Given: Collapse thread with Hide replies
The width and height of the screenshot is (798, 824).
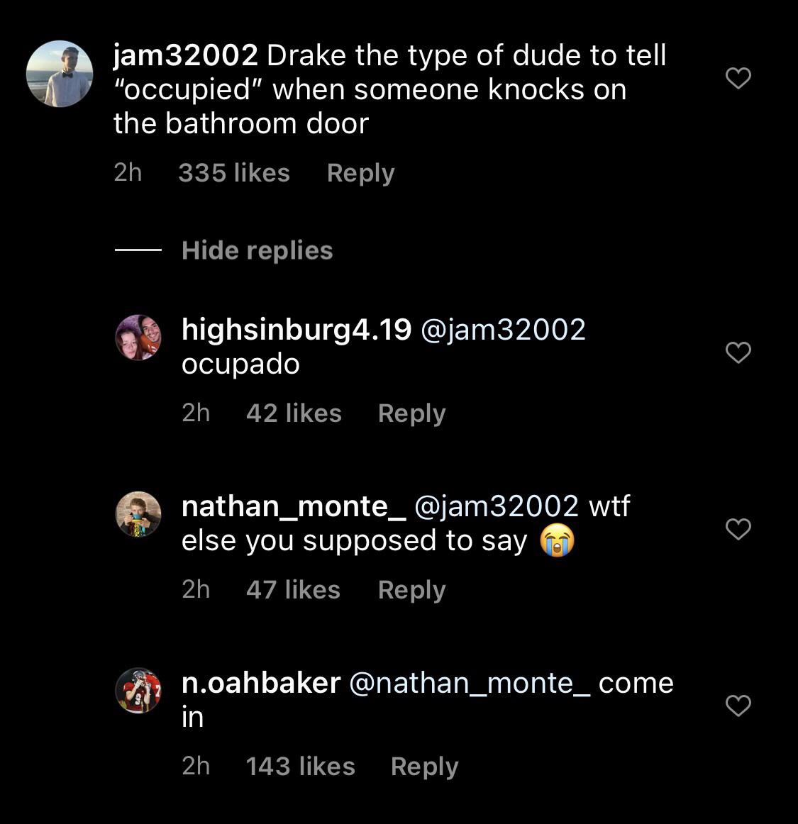Looking at the screenshot, I should 257,250.
